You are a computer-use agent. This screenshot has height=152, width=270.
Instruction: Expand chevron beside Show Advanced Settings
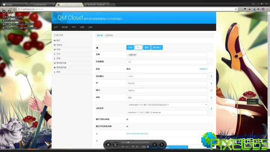(x=97, y=134)
